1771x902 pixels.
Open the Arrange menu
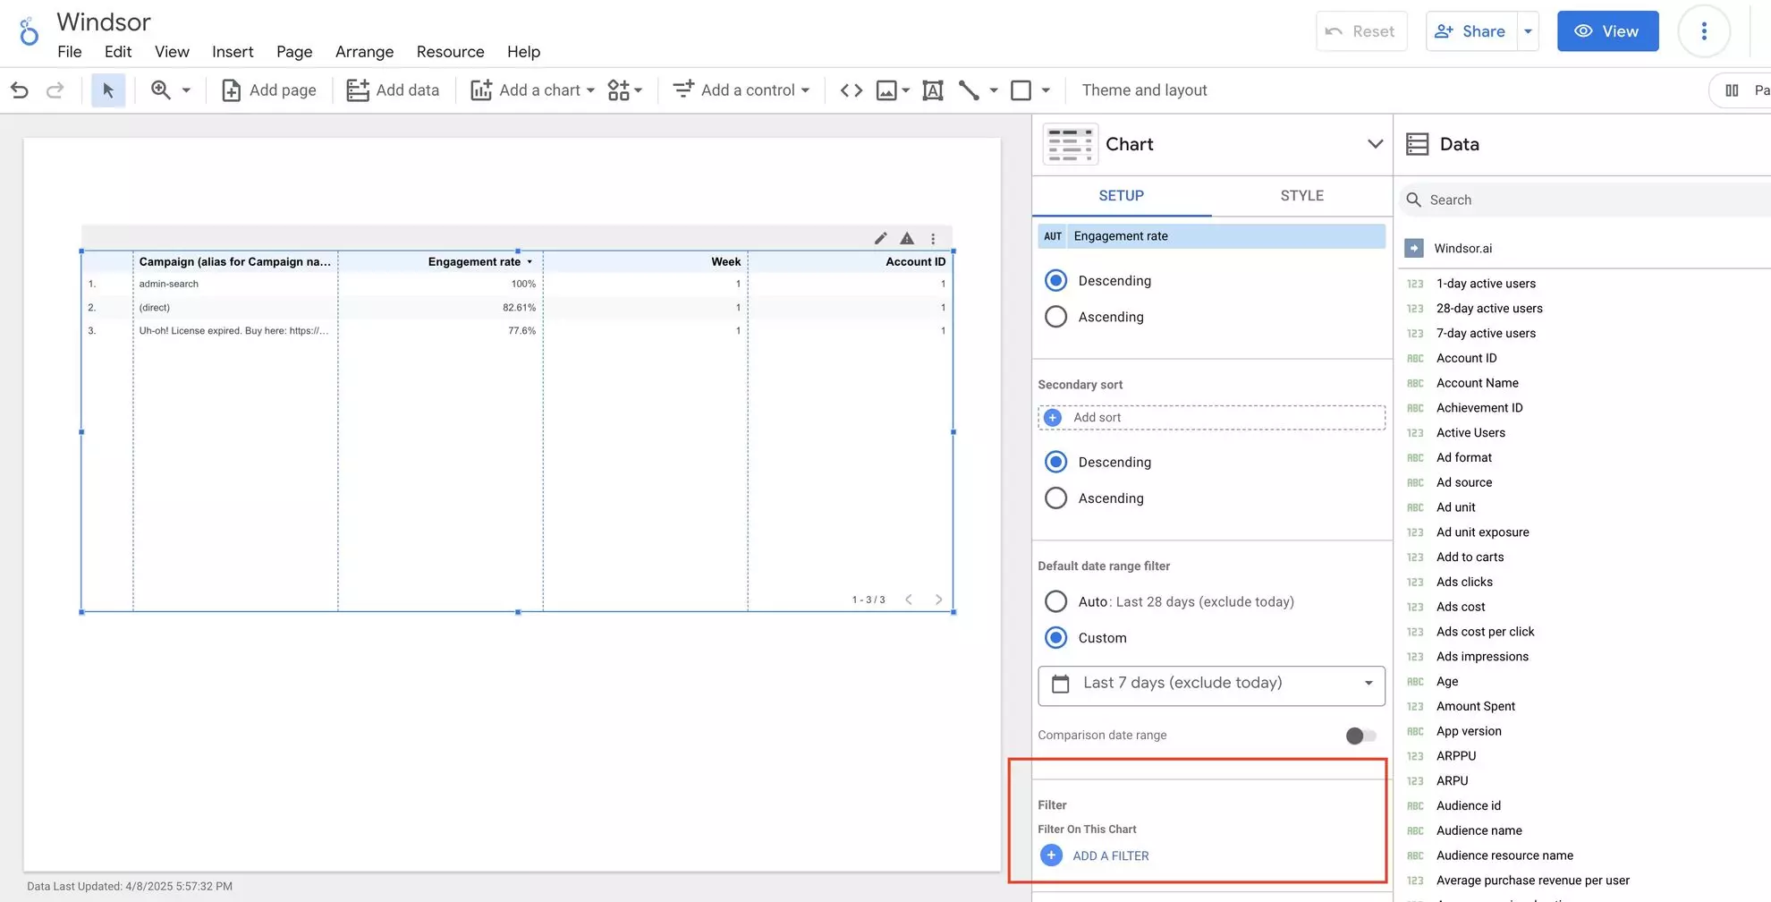pyautogui.click(x=364, y=52)
